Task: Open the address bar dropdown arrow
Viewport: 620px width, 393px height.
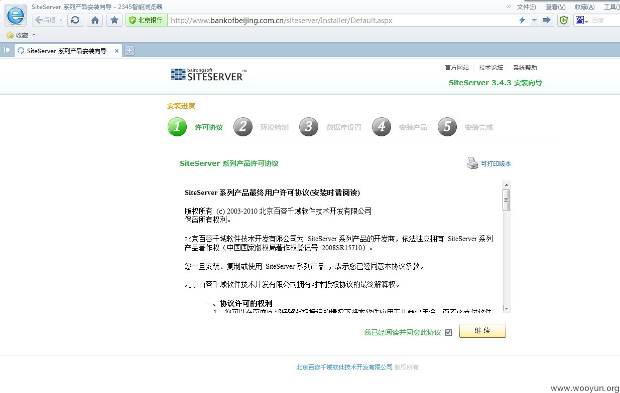Action: coord(534,20)
